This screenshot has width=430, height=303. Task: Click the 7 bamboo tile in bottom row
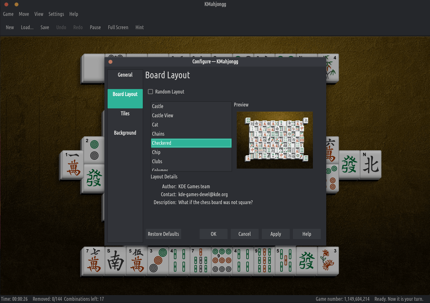[x=200, y=261]
